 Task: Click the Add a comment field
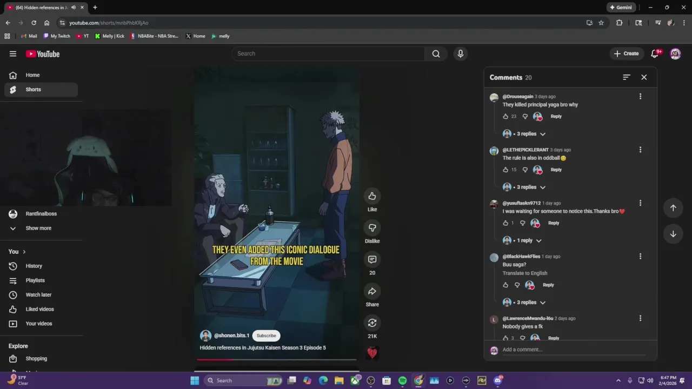[573, 350]
